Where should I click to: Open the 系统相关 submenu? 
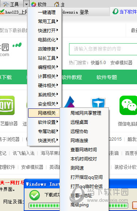44,95
